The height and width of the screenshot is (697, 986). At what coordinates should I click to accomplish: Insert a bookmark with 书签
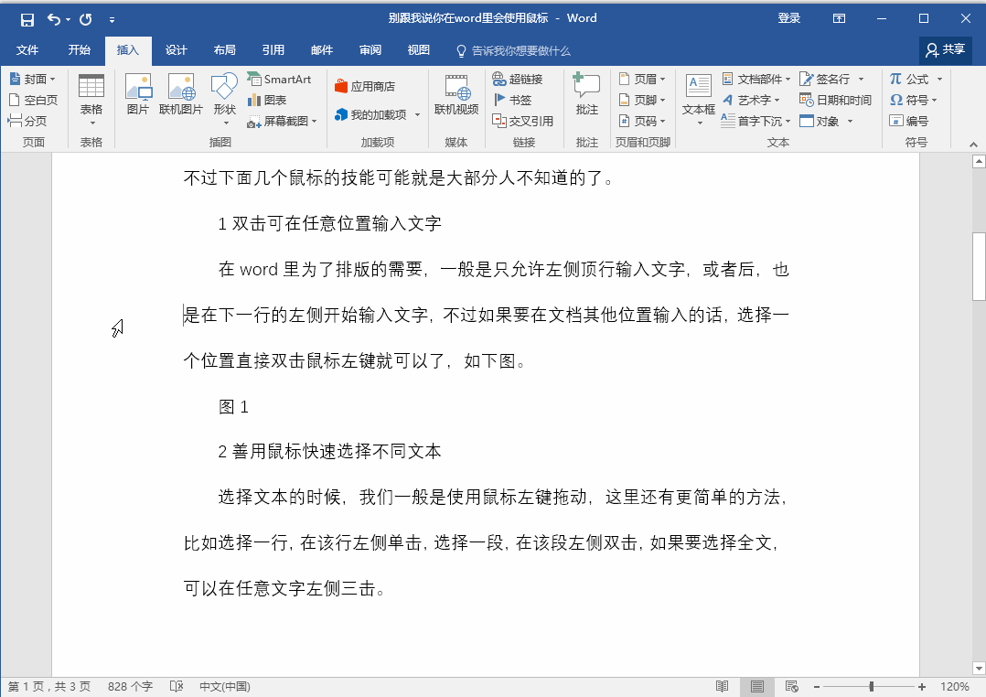pyautogui.click(x=512, y=100)
